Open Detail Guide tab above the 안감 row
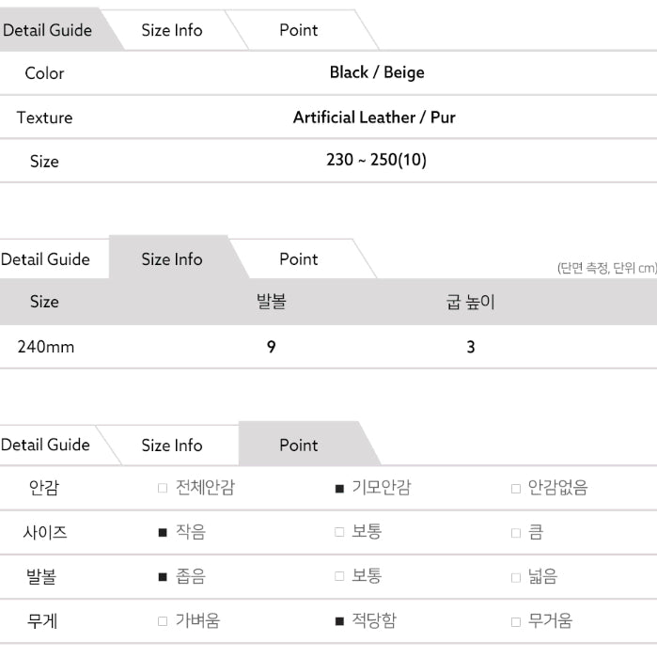Screen dimensions: 657x657 point(45,445)
